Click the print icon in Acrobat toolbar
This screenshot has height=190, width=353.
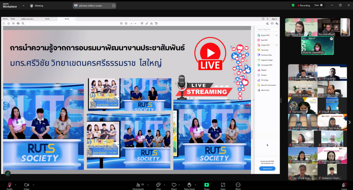coord(18,23)
